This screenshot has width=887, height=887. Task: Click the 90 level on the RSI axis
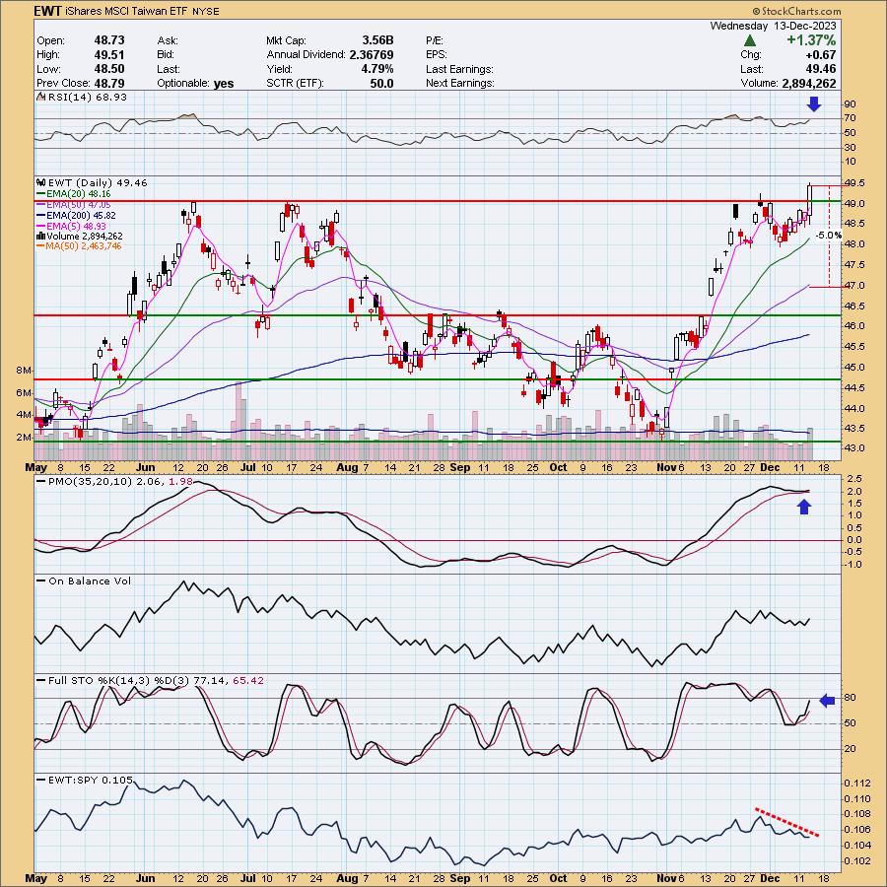(x=850, y=104)
